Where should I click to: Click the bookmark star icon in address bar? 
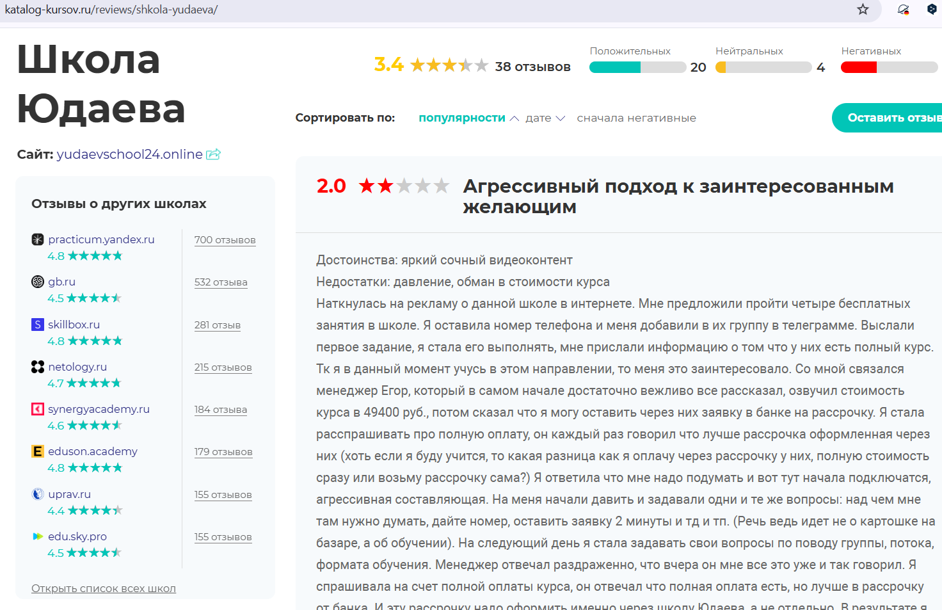click(x=863, y=10)
